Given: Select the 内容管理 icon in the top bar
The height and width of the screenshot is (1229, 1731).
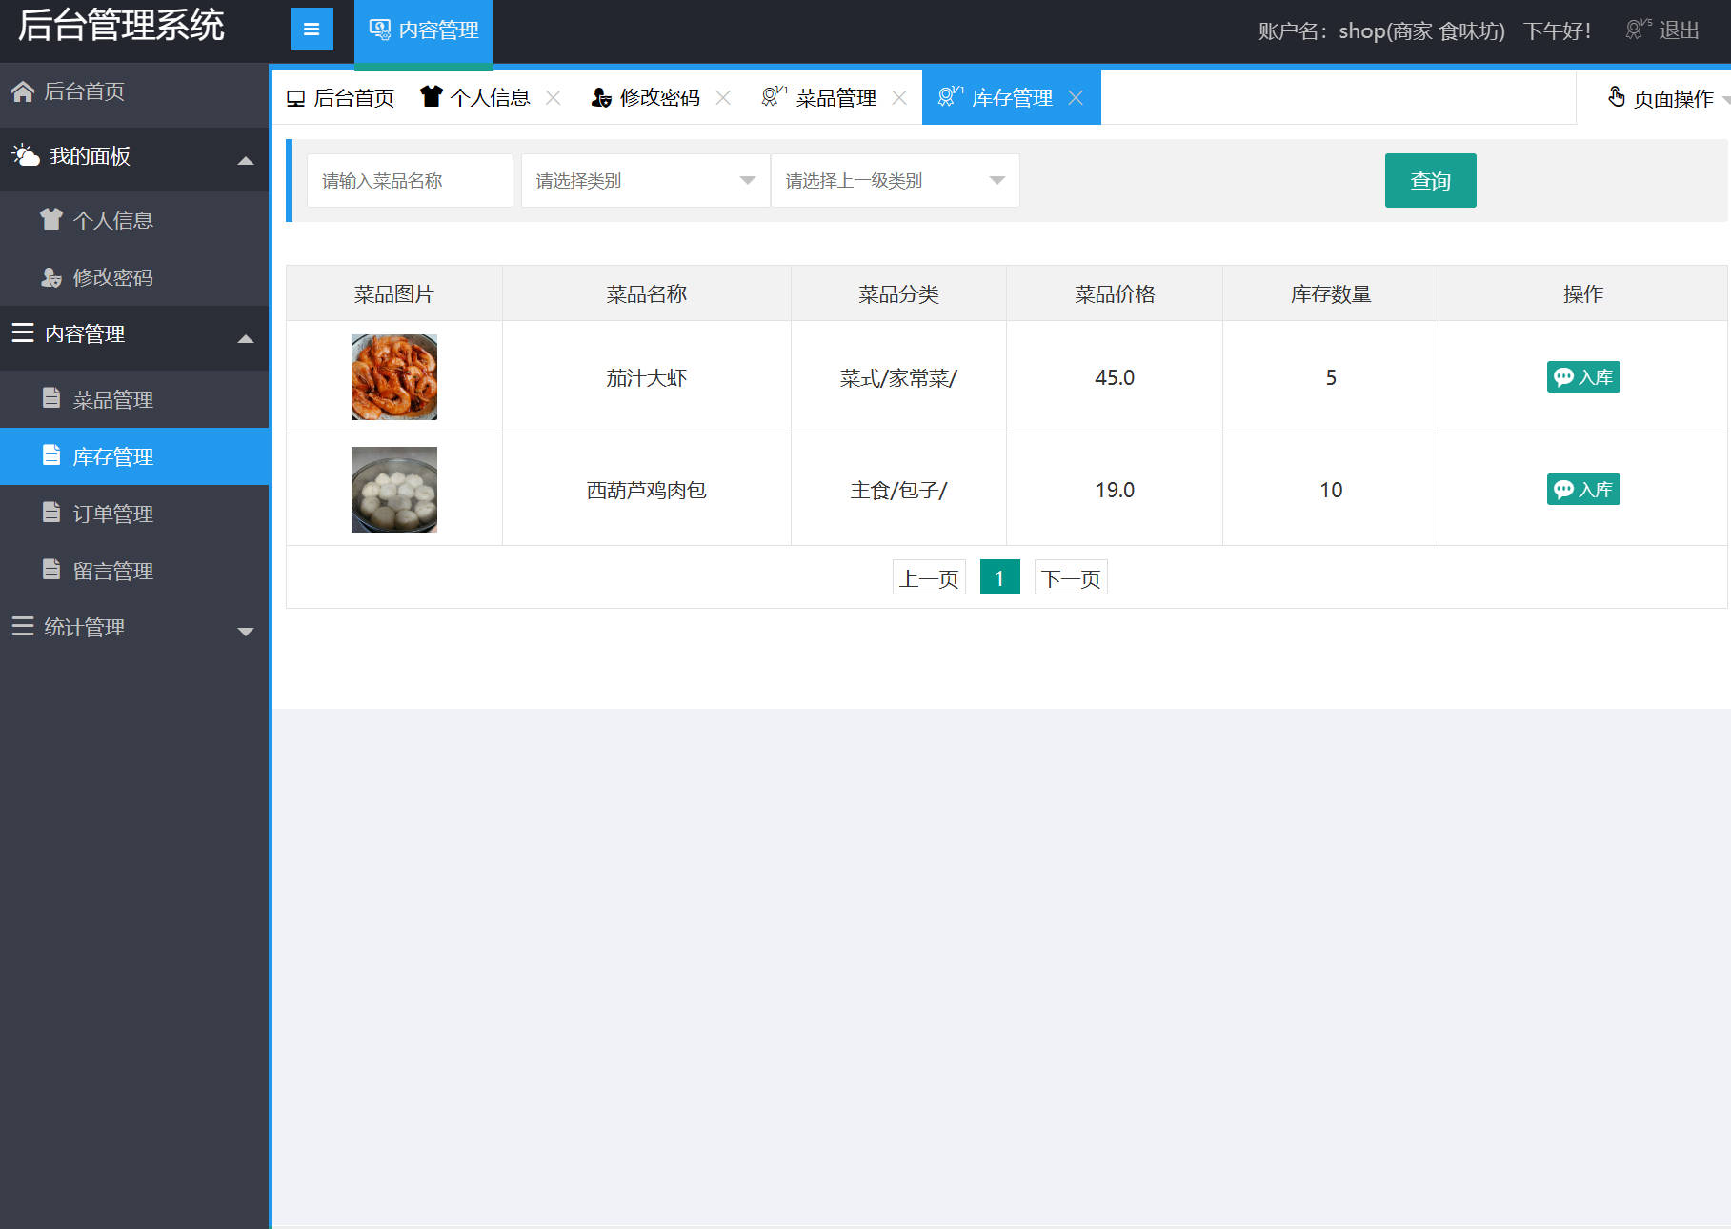Looking at the screenshot, I should pos(380,29).
